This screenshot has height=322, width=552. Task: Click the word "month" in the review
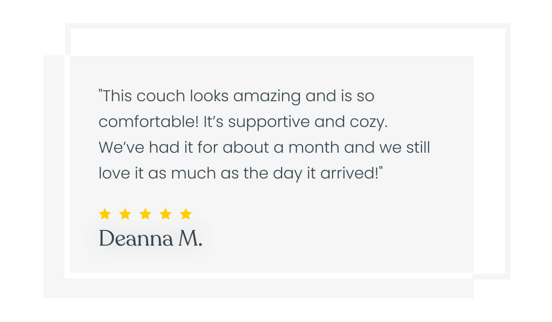point(315,148)
